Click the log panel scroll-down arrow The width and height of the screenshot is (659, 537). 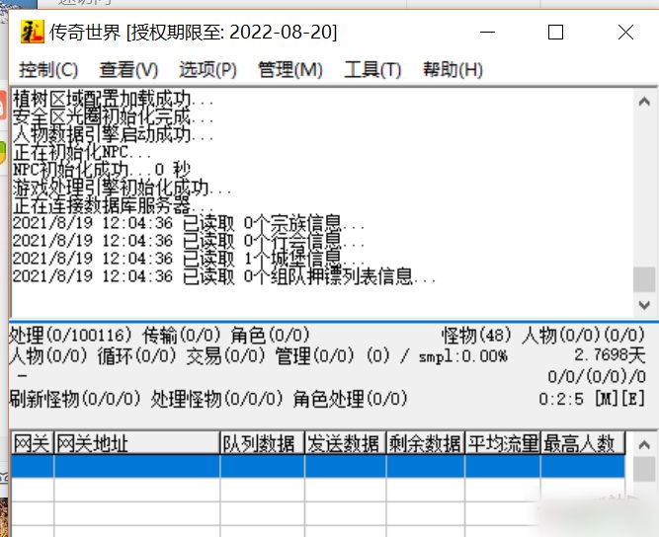[x=644, y=305]
